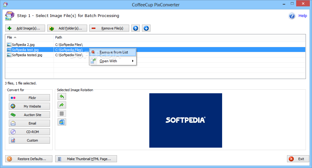Click the gray square rotation reset button

click(x=62, y=114)
